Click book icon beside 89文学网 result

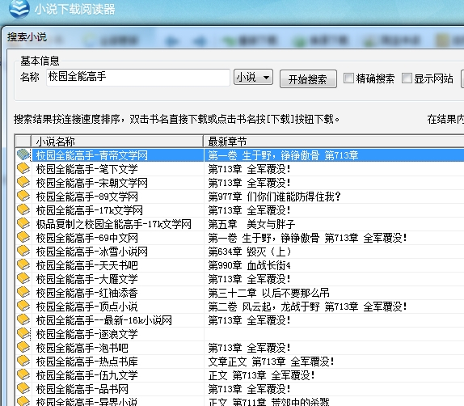point(23,197)
